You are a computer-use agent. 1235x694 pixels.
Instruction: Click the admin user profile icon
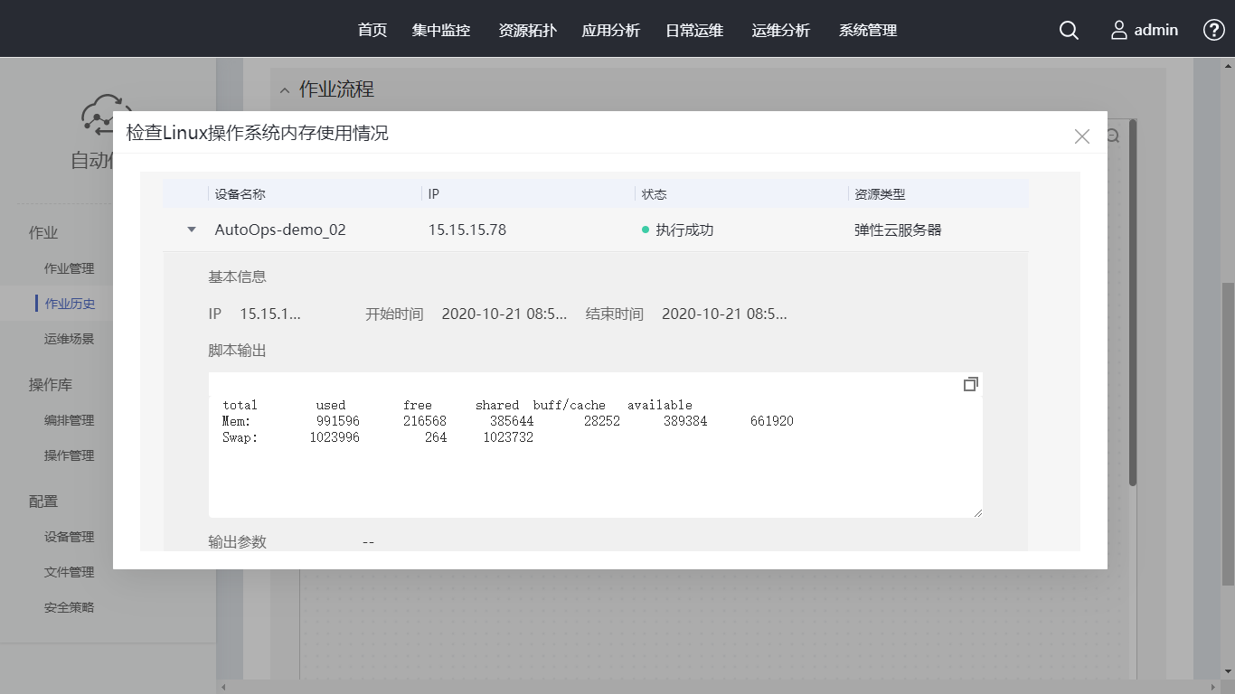point(1119,31)
